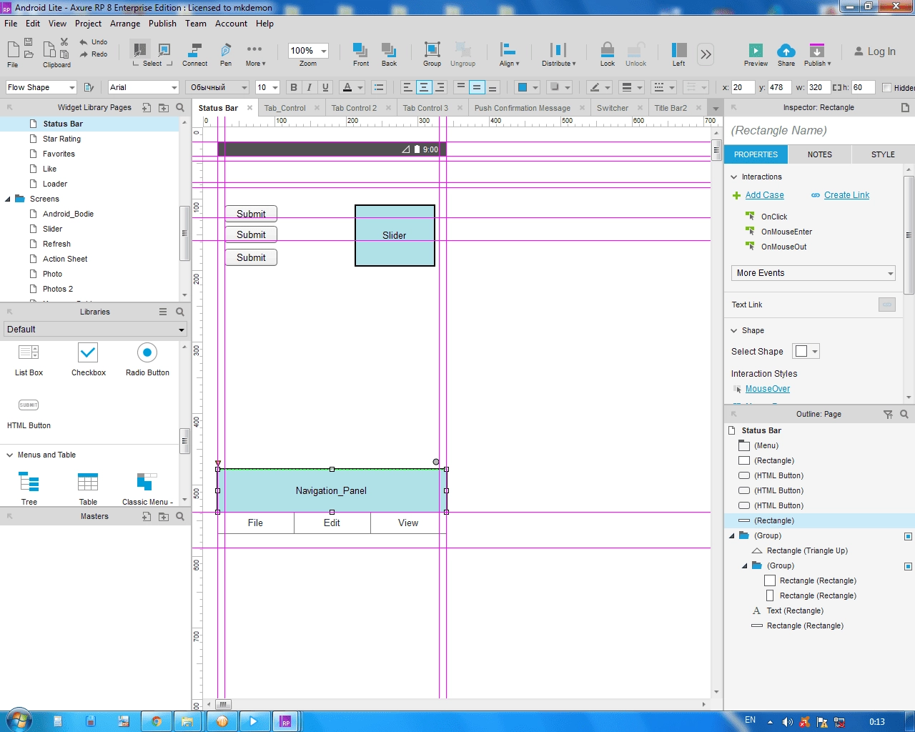
Task: Select the Tree widget
Action: click(29, 488)
